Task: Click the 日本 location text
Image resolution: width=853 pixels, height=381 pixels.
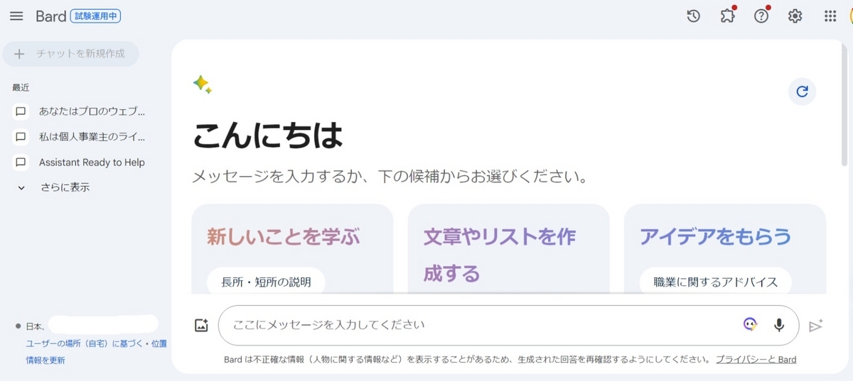Action: click(33, 326)
